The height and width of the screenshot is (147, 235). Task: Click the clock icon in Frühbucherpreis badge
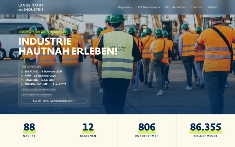(x=23, y=90)
